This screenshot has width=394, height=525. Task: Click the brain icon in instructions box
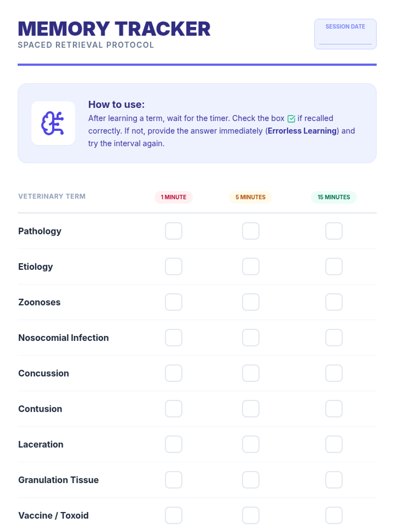tap(53, 123)
